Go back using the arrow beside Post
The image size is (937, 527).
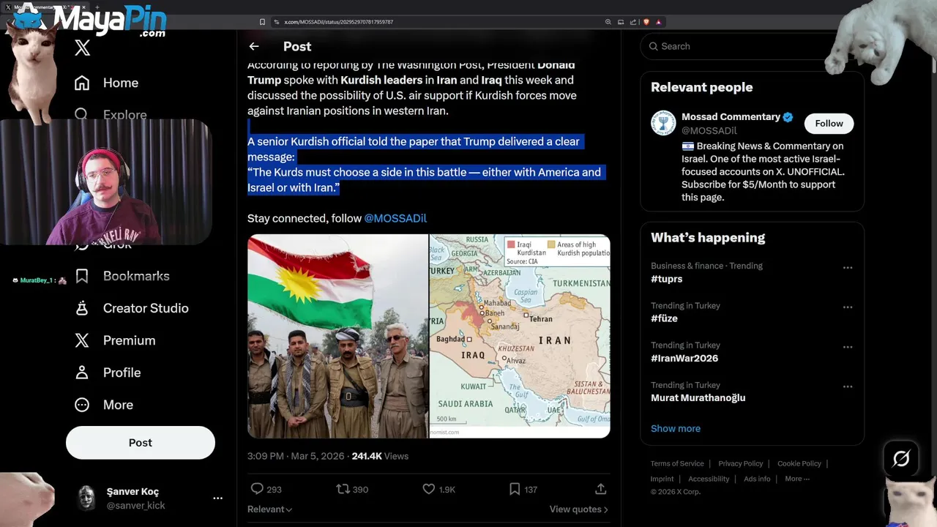pos(254,46)
